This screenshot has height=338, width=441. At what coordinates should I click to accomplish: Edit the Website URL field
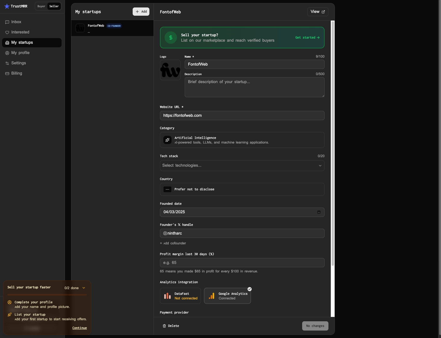(242, 115)
